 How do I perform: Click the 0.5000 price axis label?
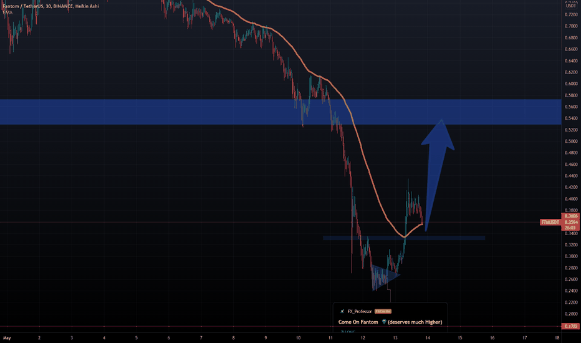click(571, 142)
